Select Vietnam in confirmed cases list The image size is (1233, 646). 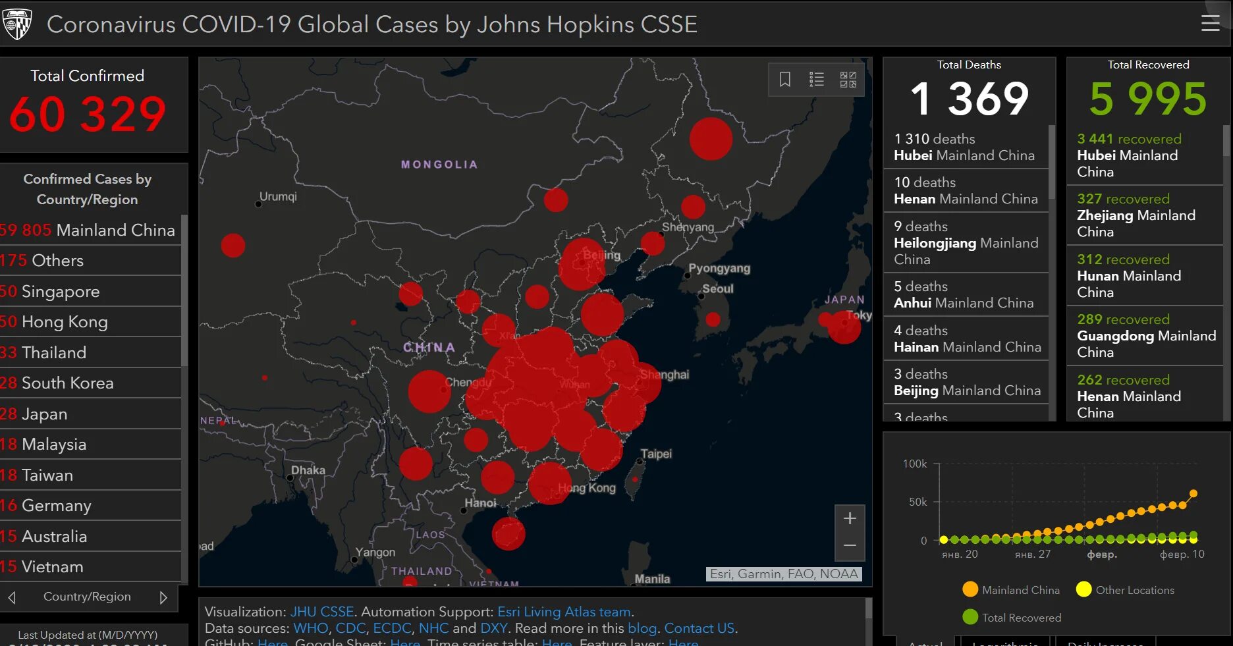(90, 566)
